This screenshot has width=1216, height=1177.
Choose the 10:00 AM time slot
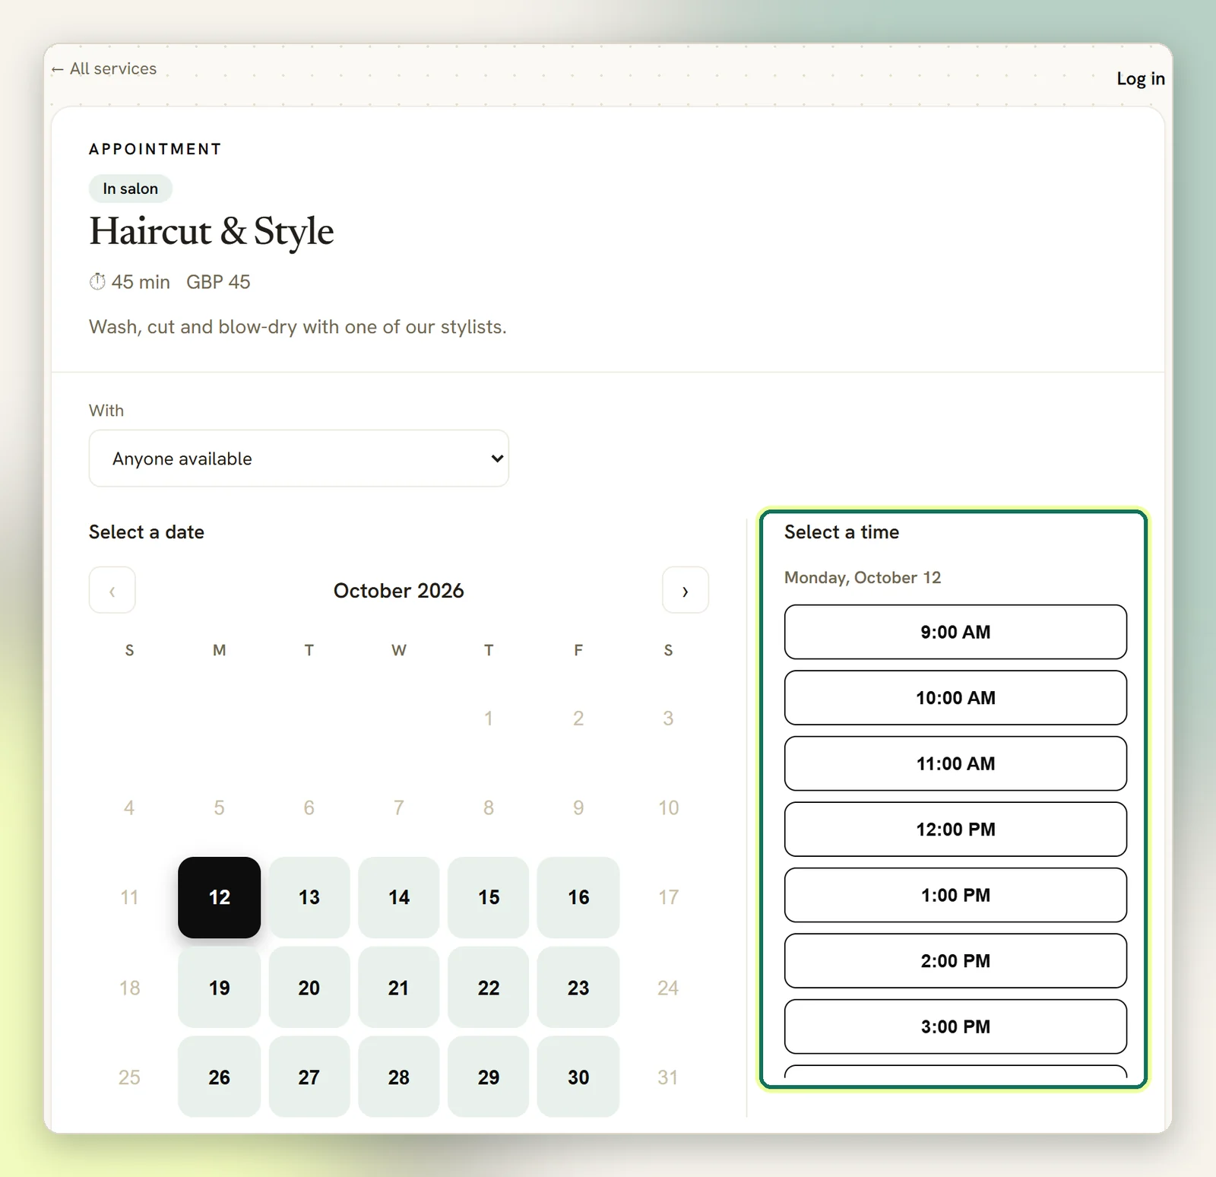(x=955, y=698)
